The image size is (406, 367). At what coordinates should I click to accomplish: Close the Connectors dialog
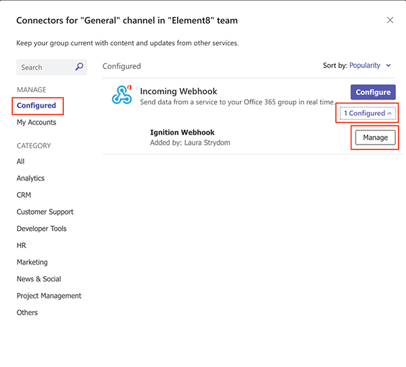(x=390, y=20)
